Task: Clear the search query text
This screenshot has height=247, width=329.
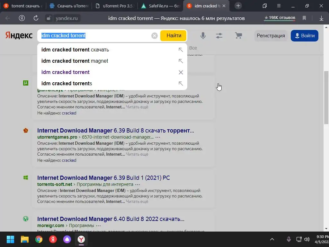Action: (x=155, y=36)
